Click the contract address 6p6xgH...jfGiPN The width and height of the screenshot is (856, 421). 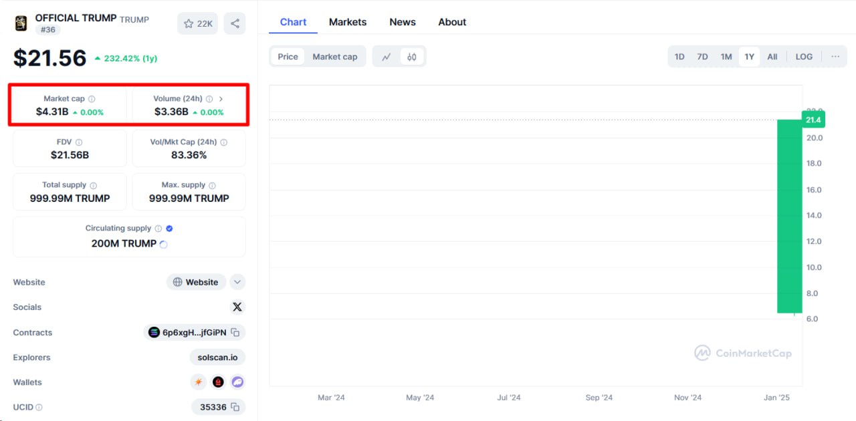194,332
